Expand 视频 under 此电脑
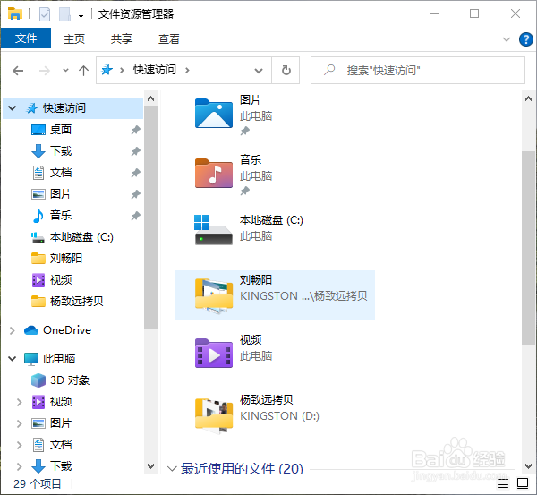The width and height of the screenshot is (537, 495). tap(19, 402)
